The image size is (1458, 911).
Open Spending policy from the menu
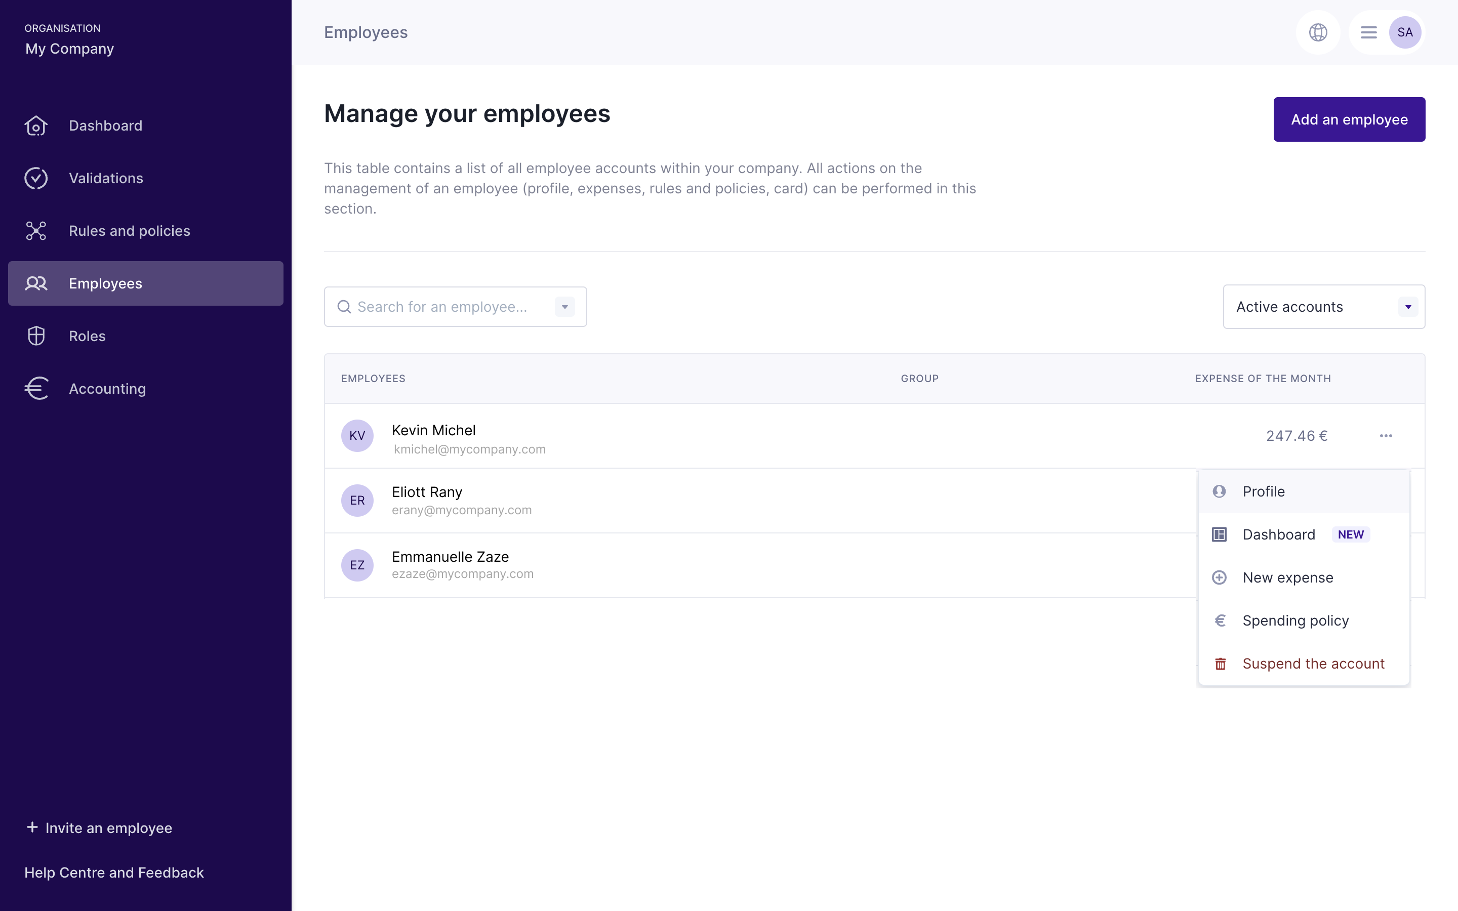[x=1295, y=620]
